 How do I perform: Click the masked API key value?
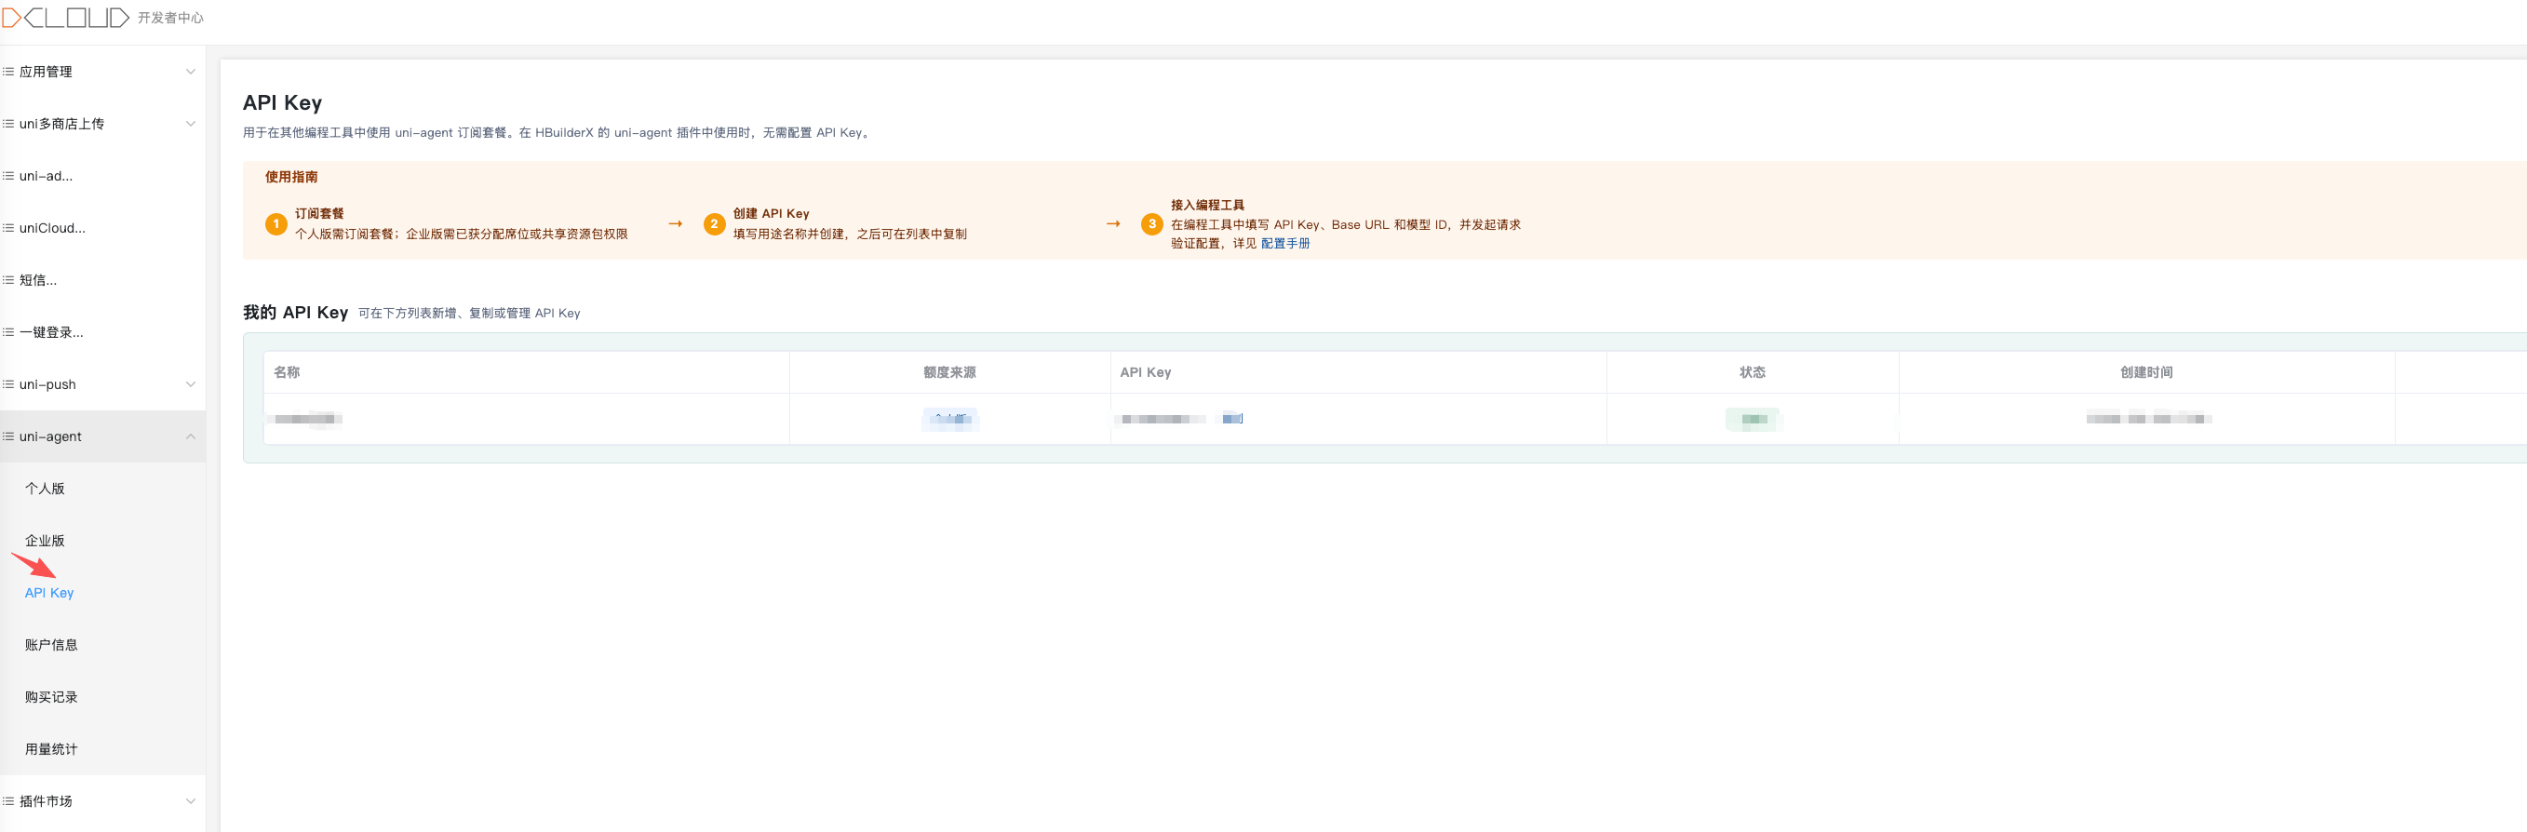pos(1163,419)
